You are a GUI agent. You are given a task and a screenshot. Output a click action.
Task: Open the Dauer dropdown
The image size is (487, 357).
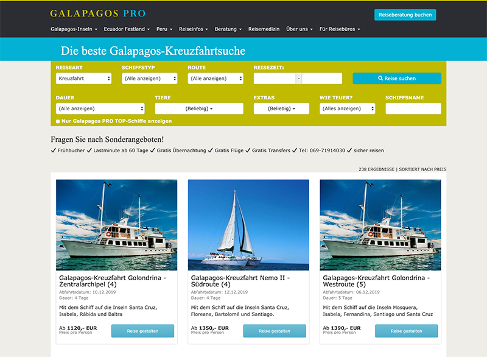(x=100, y=108)
